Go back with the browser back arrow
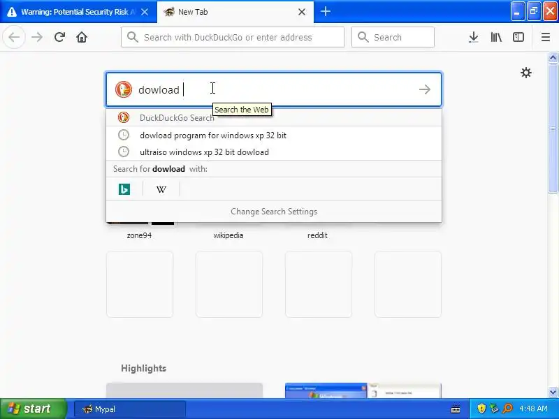Screen dimensions: 559x419 click(14, 37)
